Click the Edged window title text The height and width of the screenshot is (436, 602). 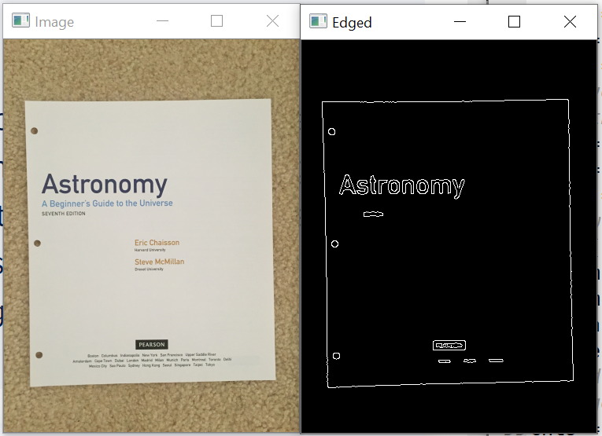coord(352,23)
